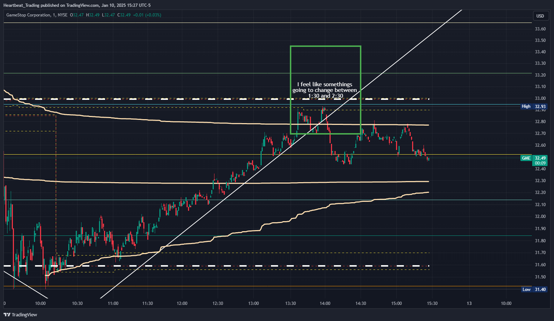554x321 pixels.
Task: Click 33.20 on the price axis
Action: pos(540,75)
